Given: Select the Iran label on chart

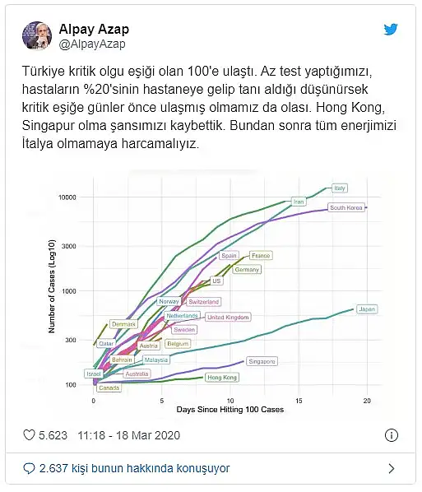Looking at the screenshot, I should (x=299, y=202).
